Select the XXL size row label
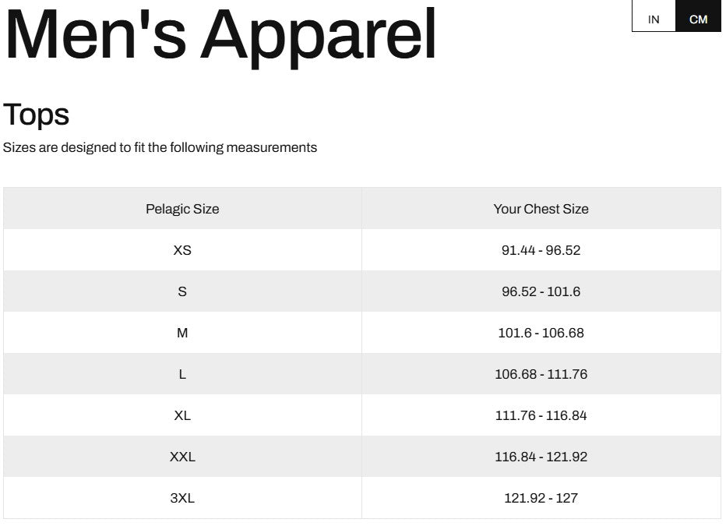The height and width of the screenshot is (526, 726). [x=182, y=457]
